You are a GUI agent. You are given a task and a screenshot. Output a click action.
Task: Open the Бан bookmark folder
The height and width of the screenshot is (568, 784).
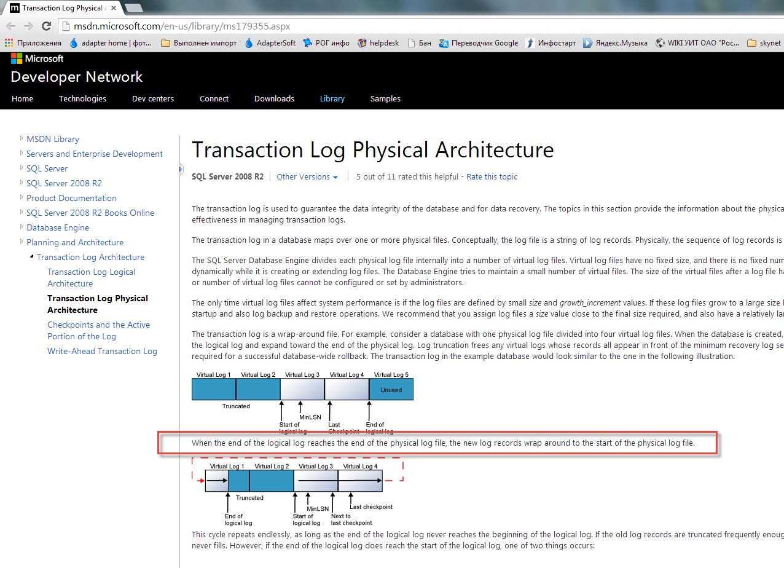pyautogui.click(x=418, y=43)
